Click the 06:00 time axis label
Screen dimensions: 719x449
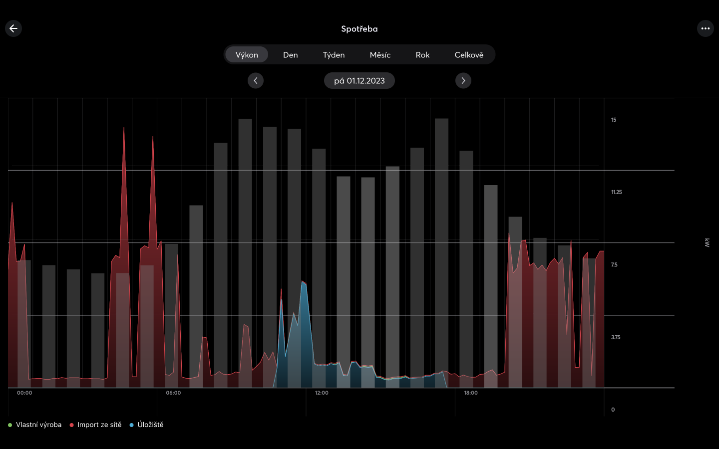[x=173, y=393]
